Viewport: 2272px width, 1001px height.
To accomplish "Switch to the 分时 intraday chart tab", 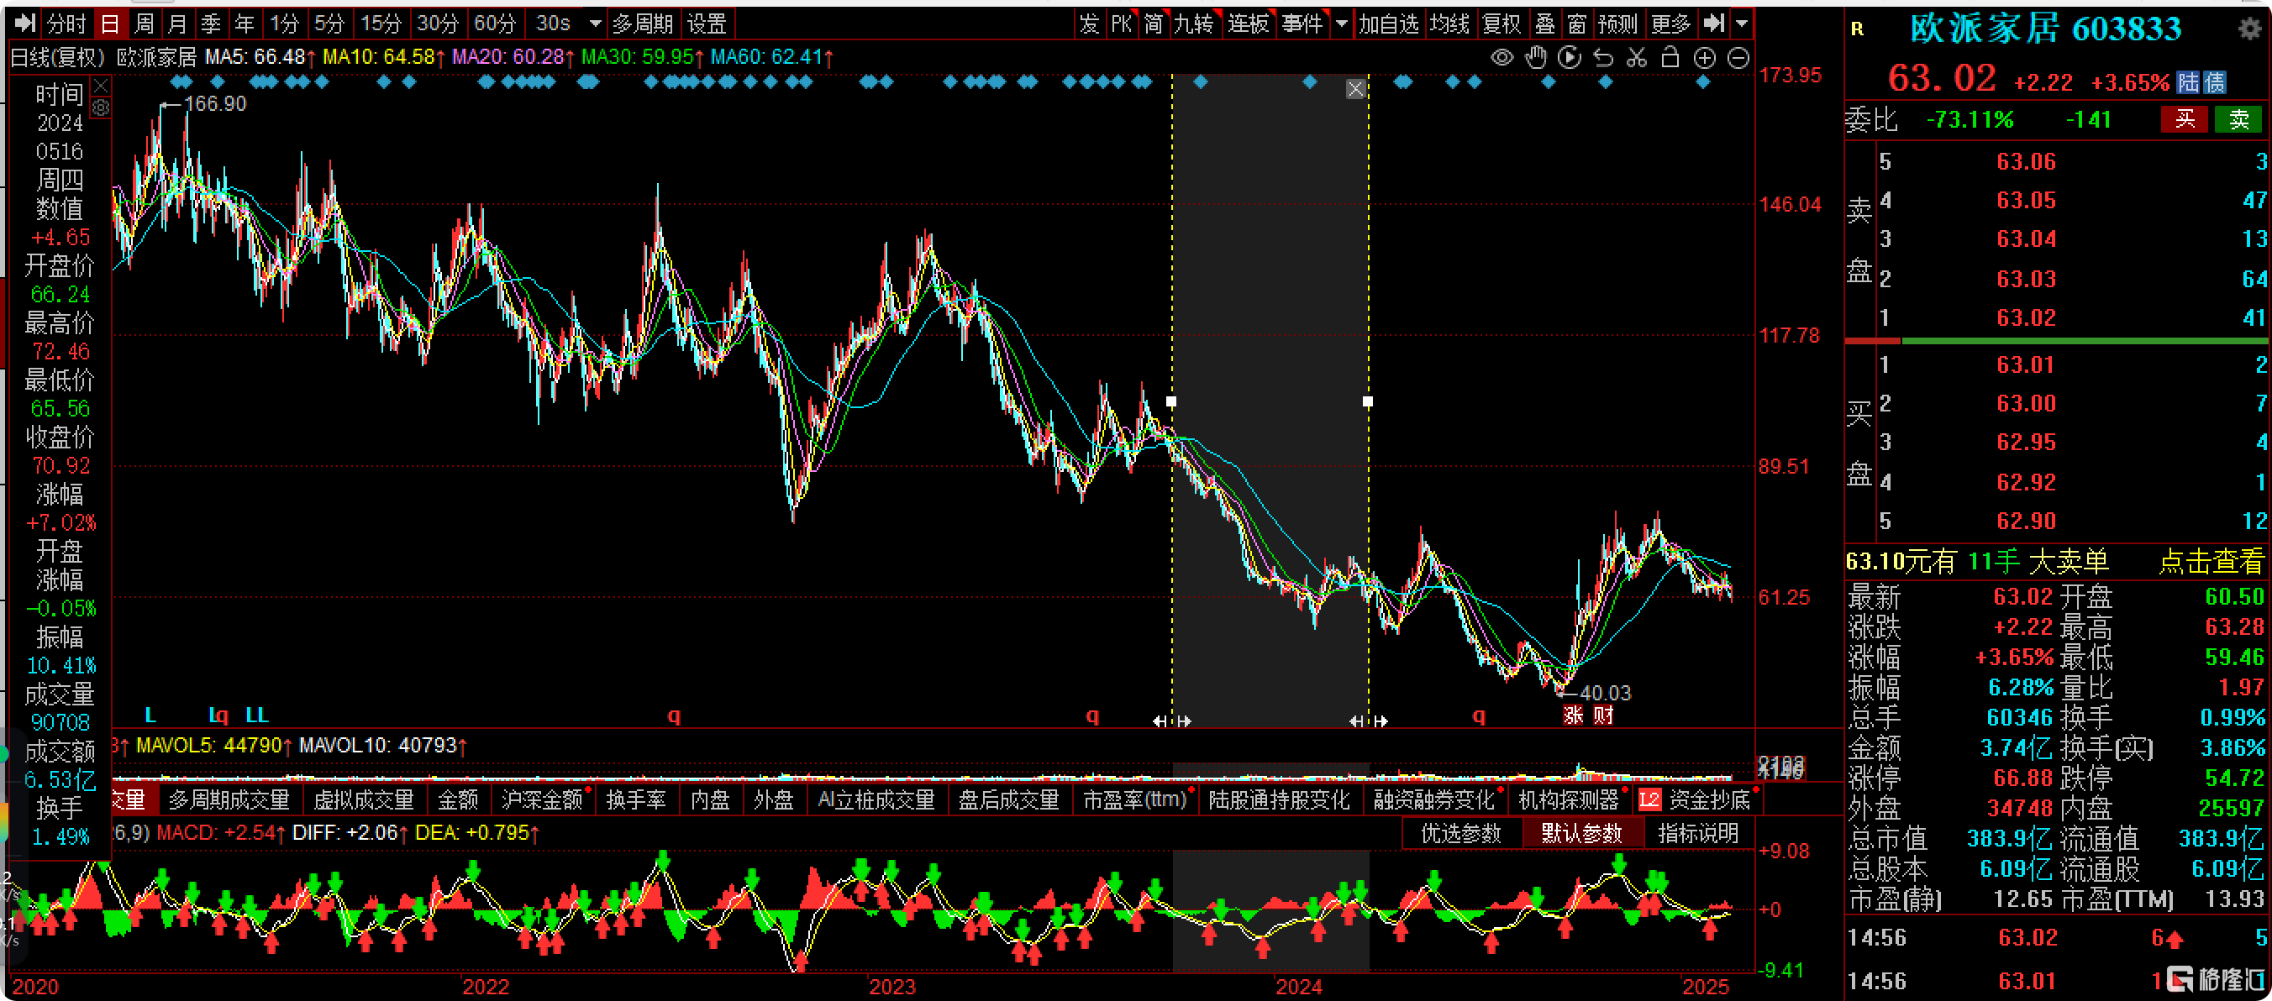I will 66,24.
